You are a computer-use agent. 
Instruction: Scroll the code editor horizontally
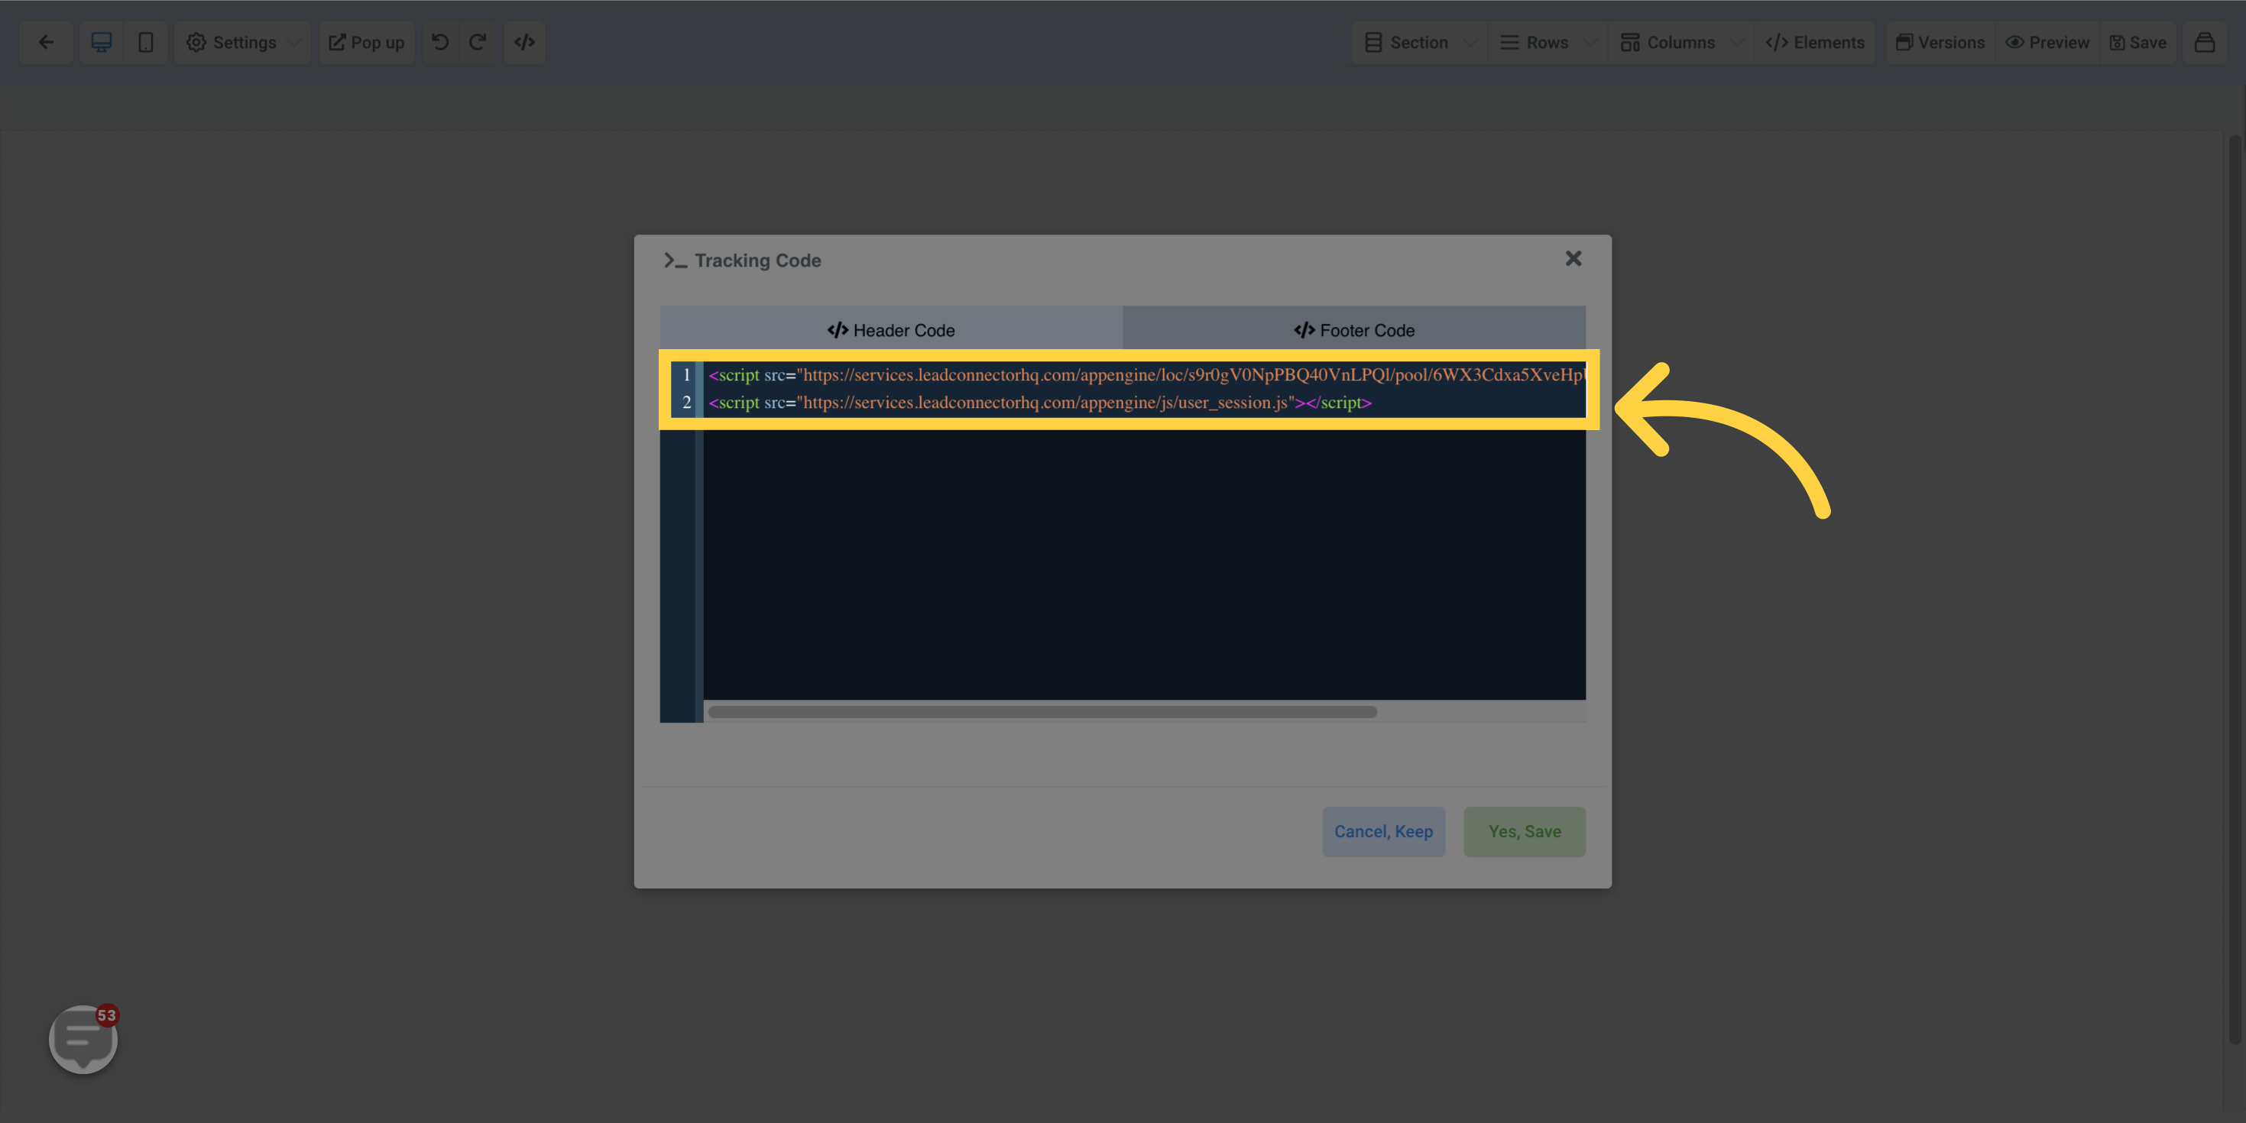(1040, 712)
